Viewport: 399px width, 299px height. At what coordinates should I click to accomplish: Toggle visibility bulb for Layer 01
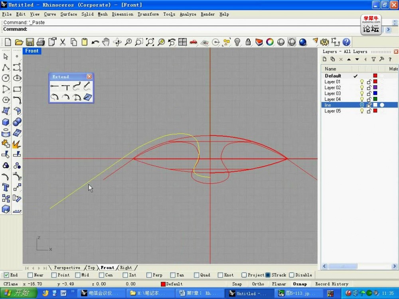[x=361, y=82]
